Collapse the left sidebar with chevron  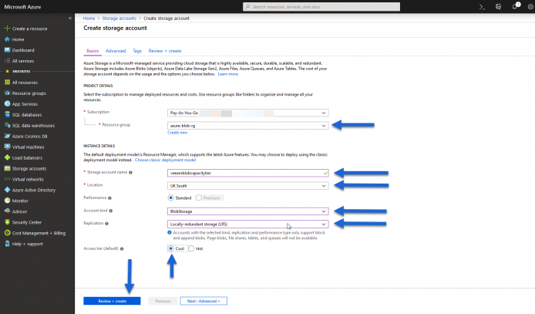70,18
